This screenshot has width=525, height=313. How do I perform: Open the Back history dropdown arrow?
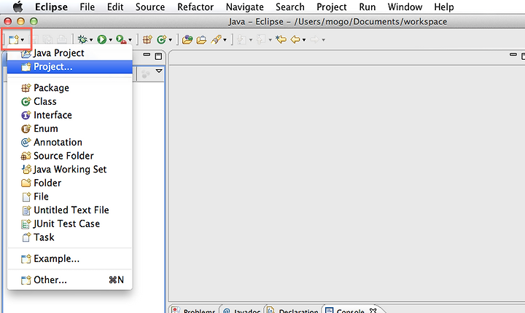tap(304, 40)
